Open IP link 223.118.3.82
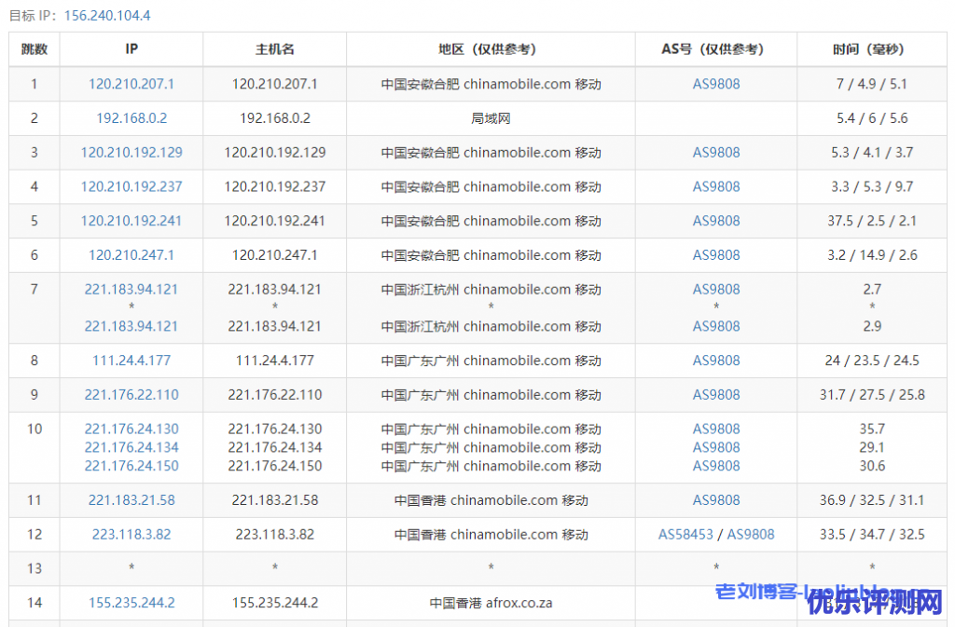Screen dimensions: 955x627 [x=131, y=535]
